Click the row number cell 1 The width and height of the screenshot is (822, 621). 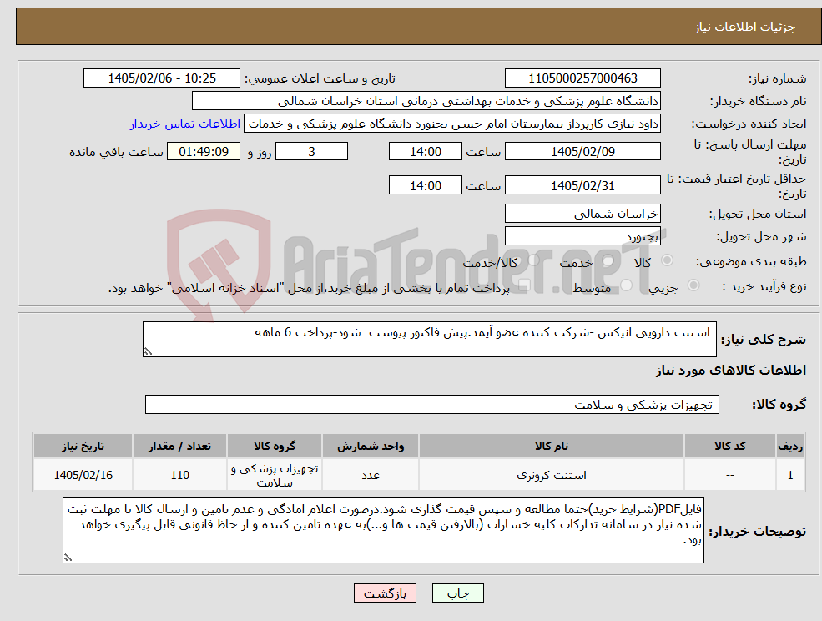point(790,475)
